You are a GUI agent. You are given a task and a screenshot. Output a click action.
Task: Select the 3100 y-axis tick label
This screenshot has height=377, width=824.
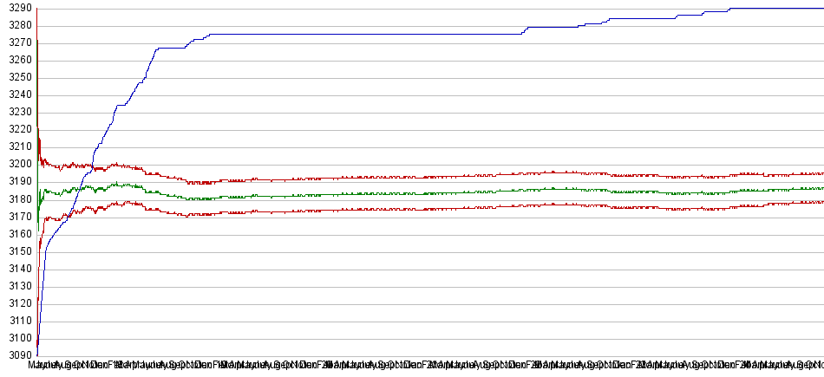[16, 338]
